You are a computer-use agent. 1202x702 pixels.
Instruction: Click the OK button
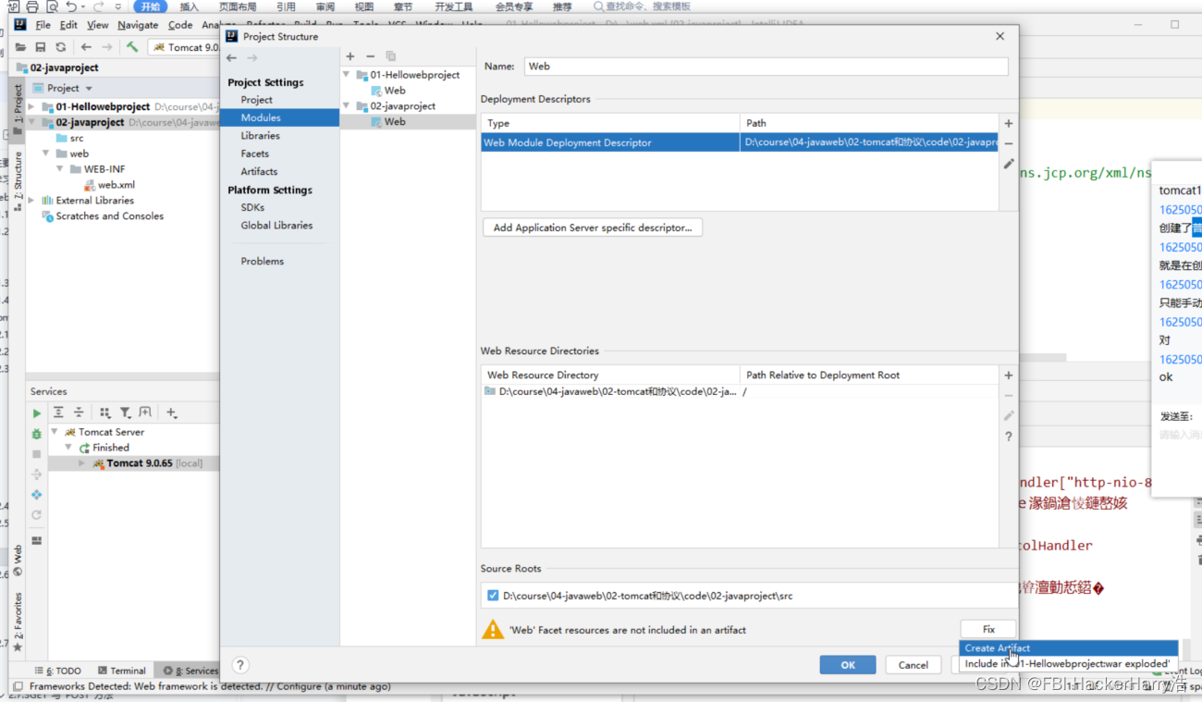pos(848,664)
